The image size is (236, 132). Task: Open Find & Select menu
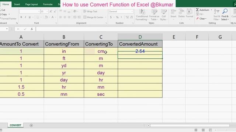tap(225, 15)
